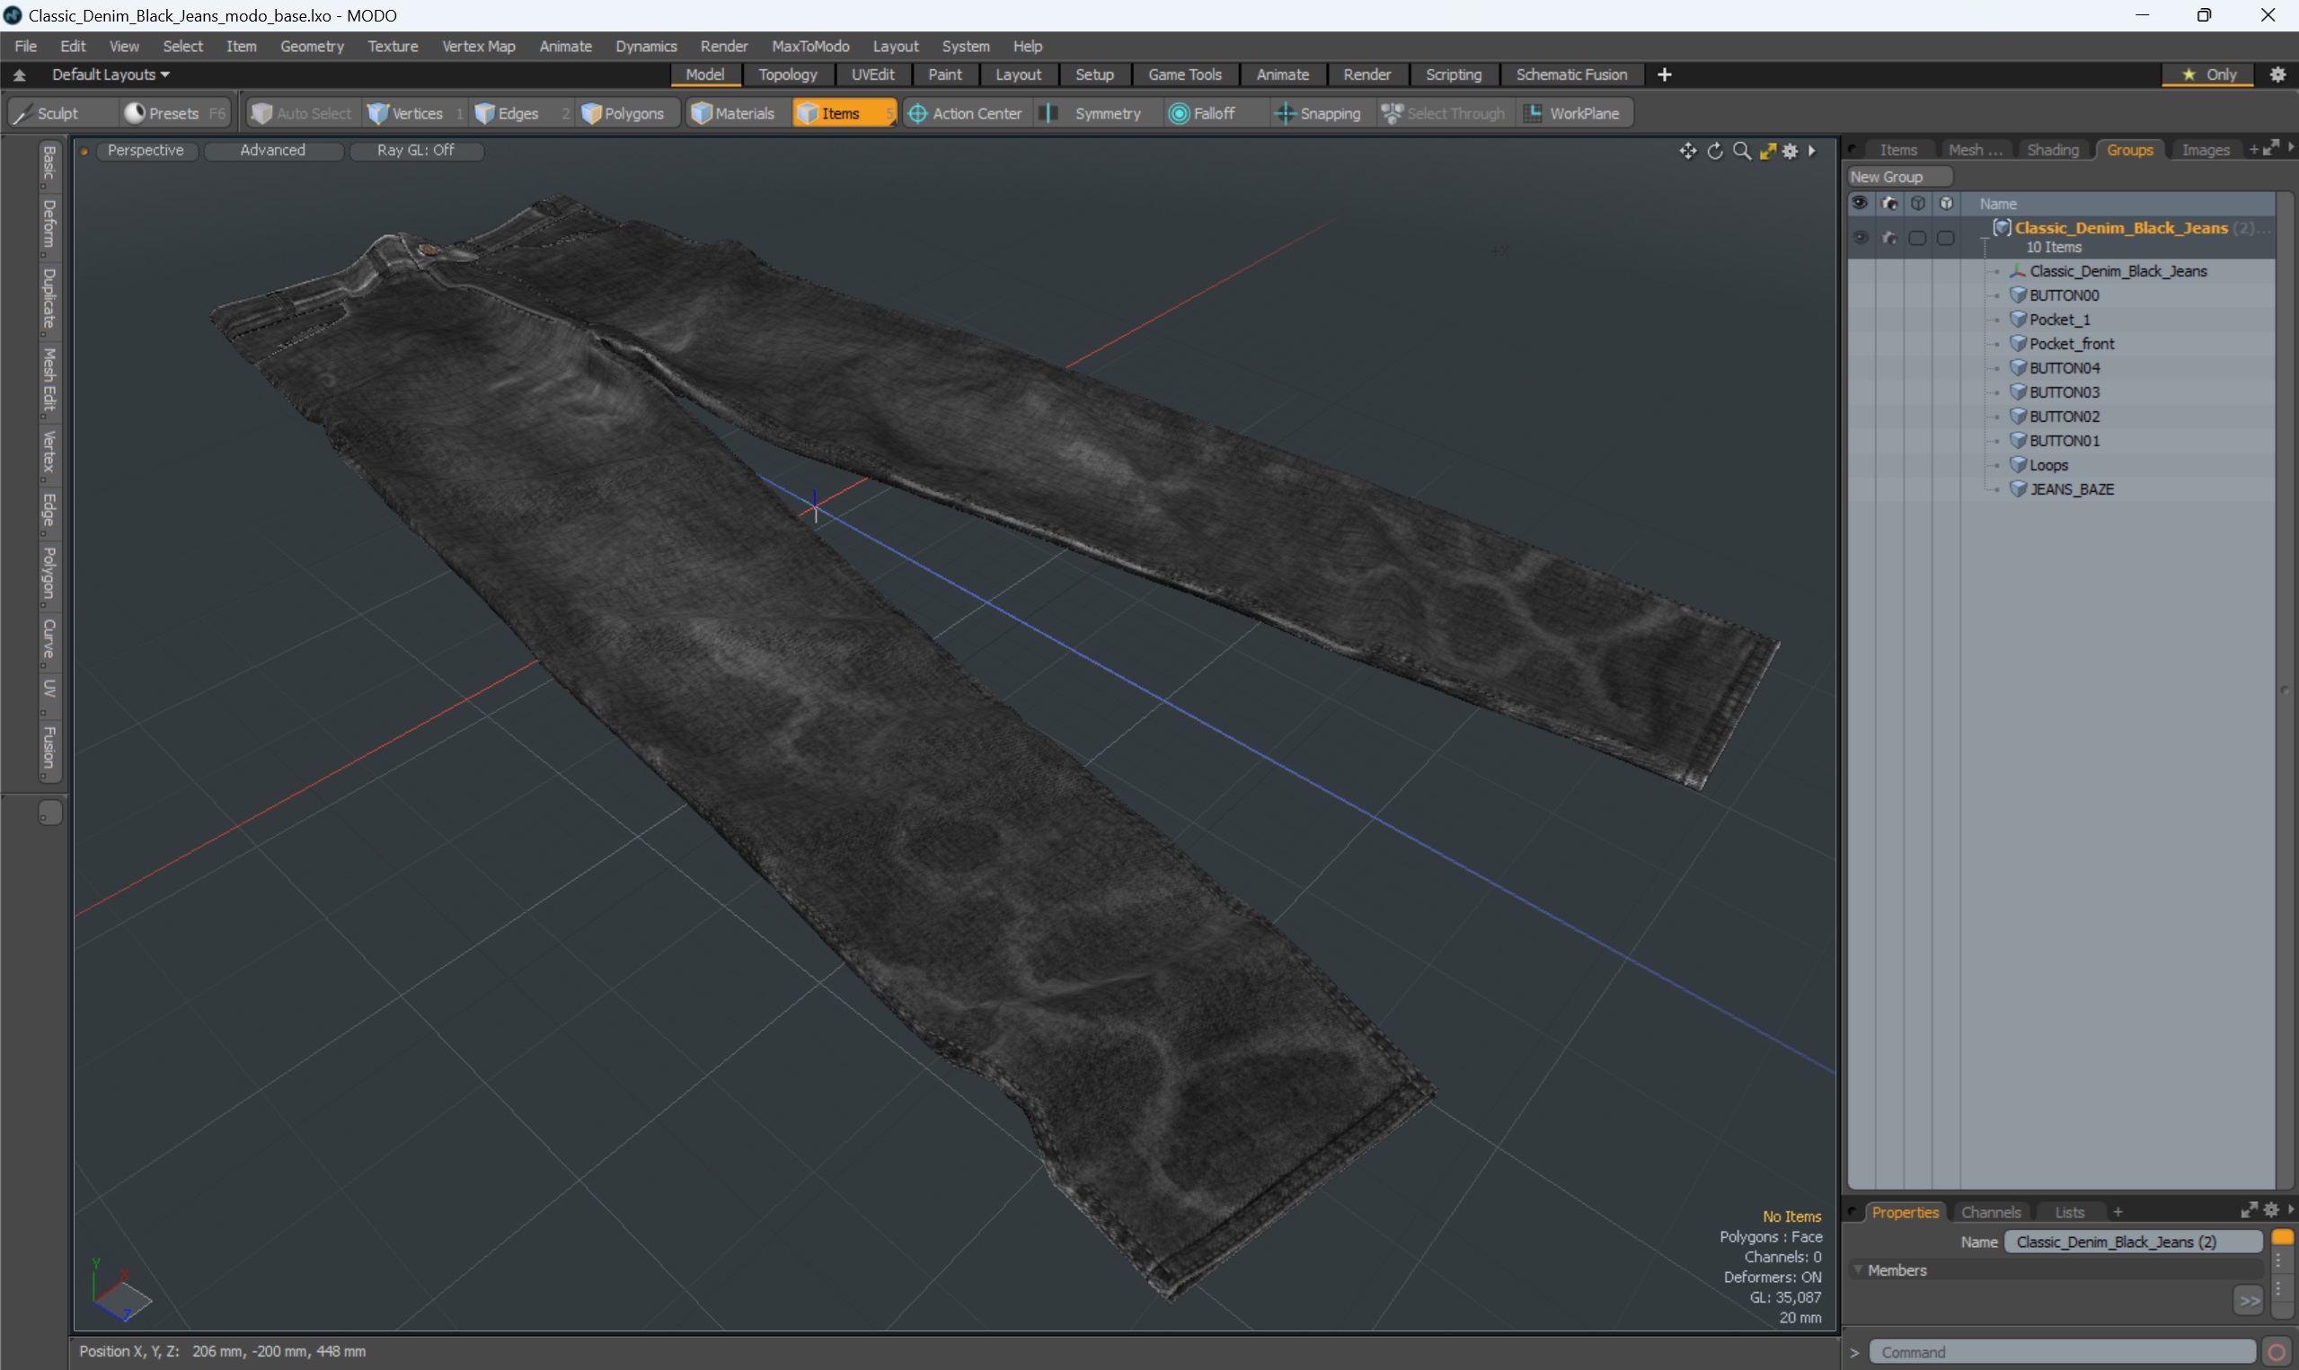Click the viewport rotate icon
This screenshot has width=2299, height=1370.
pos(1715,151)
